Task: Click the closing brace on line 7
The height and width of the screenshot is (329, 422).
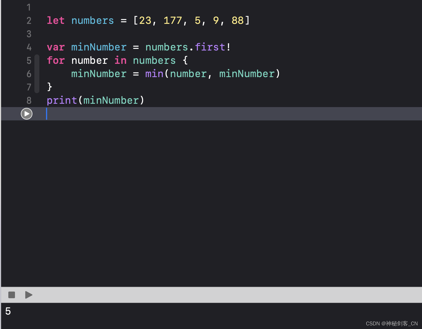Action: click(50, 87)
